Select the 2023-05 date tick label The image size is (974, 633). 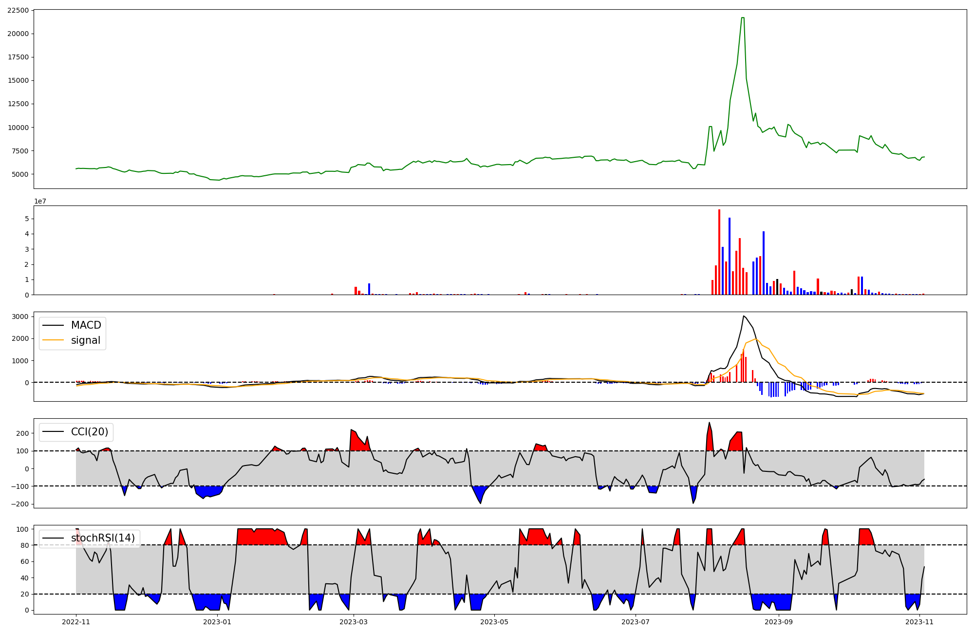tap(495, 622)
